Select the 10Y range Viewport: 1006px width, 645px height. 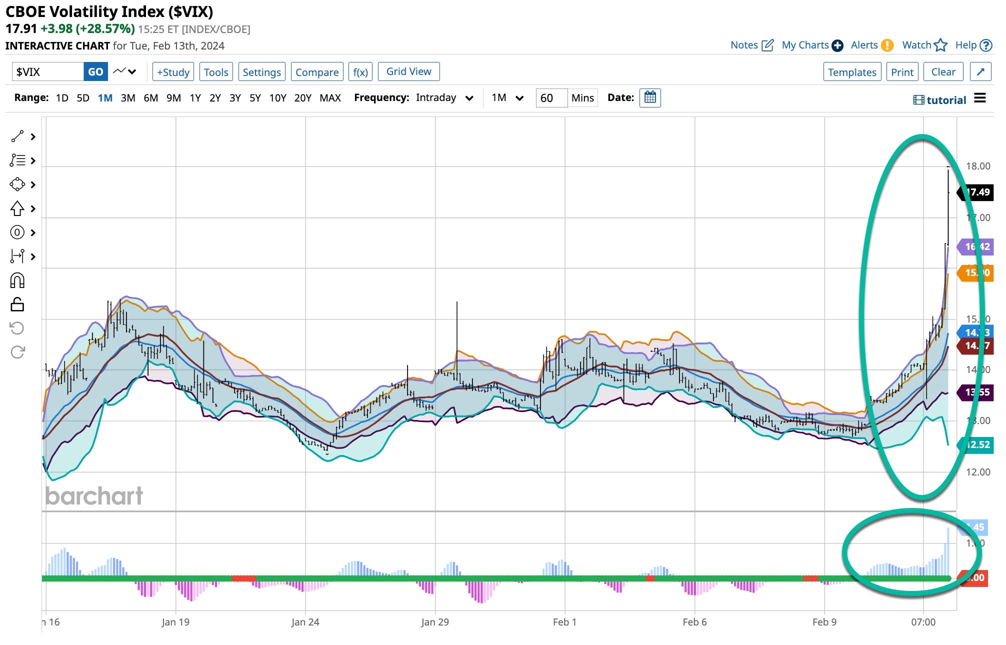pyautogui.click(x=277, y=98)
